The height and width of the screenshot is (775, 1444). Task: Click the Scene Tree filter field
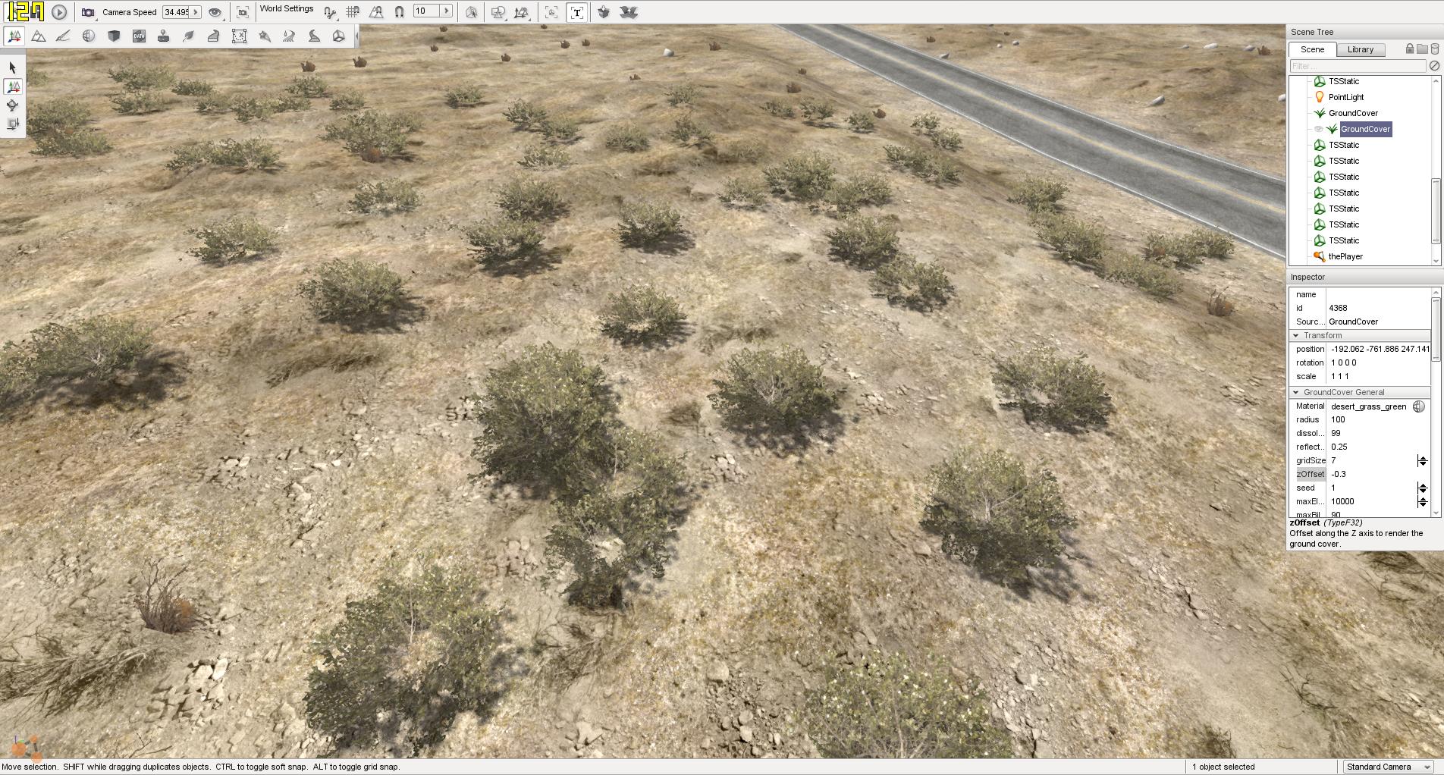point(1358,66)
